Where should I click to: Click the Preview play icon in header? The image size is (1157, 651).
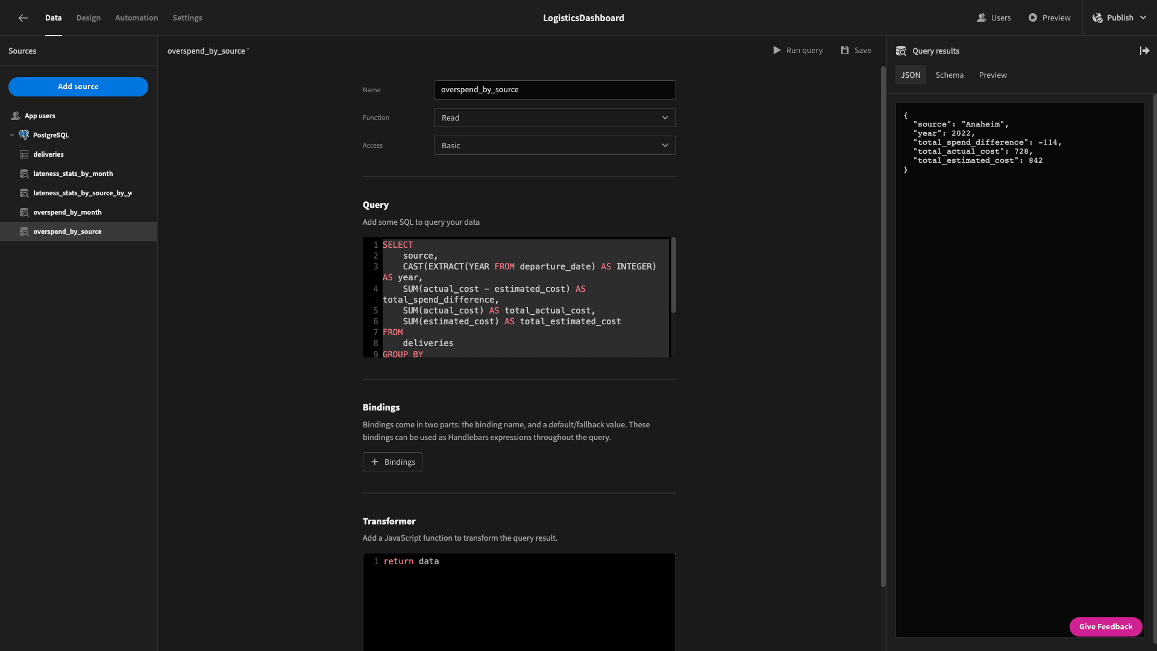tap(1033, 18)
